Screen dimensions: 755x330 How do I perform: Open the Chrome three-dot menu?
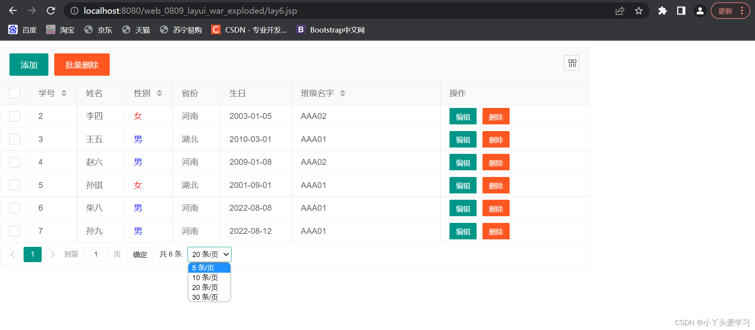[742, 11]
